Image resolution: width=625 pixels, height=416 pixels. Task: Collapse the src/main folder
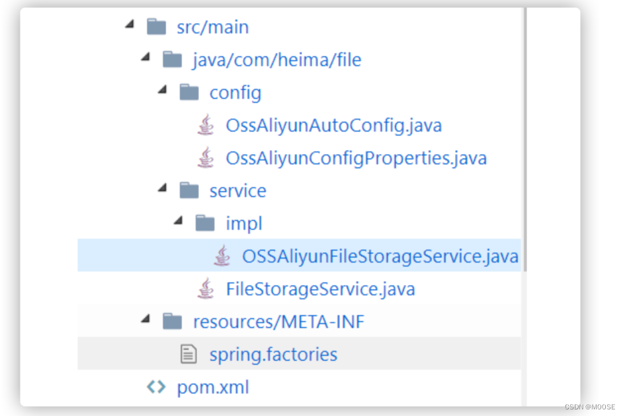(130, 24)
